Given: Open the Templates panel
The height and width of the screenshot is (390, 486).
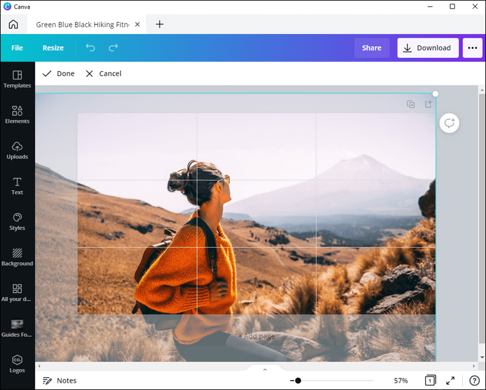Looking at the screenshot, I should [17, 80].
